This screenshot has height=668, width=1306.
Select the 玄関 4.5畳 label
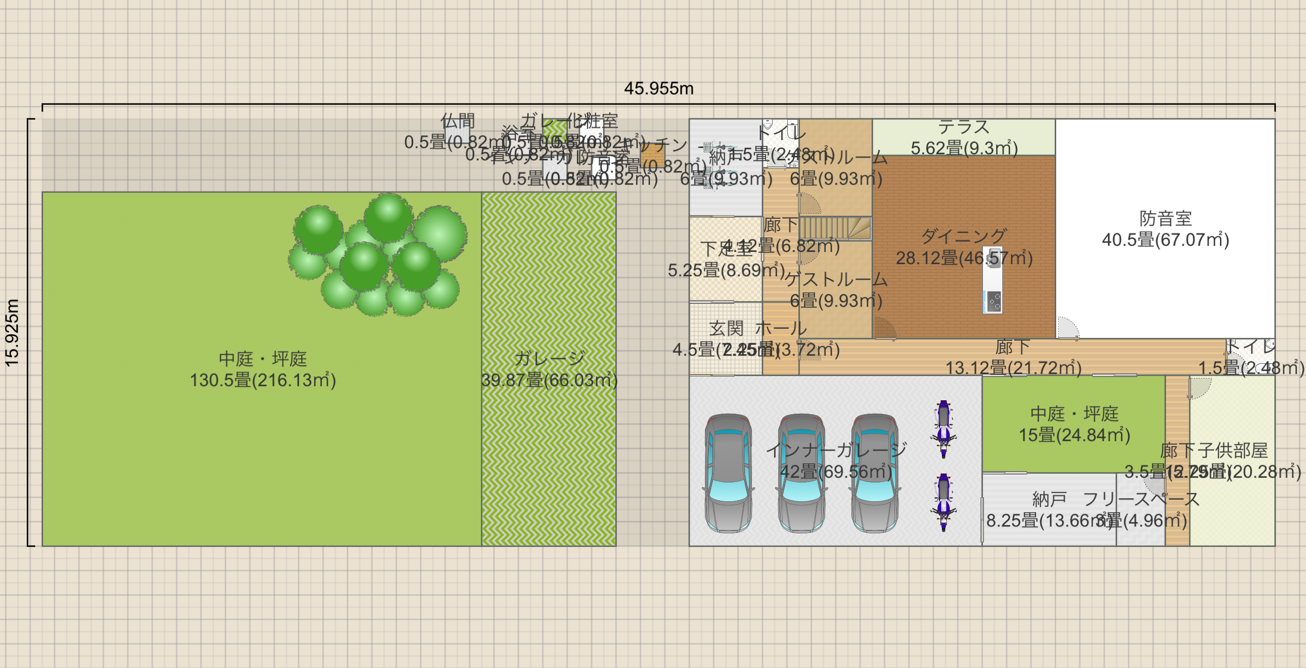click(x=726, y=339)
